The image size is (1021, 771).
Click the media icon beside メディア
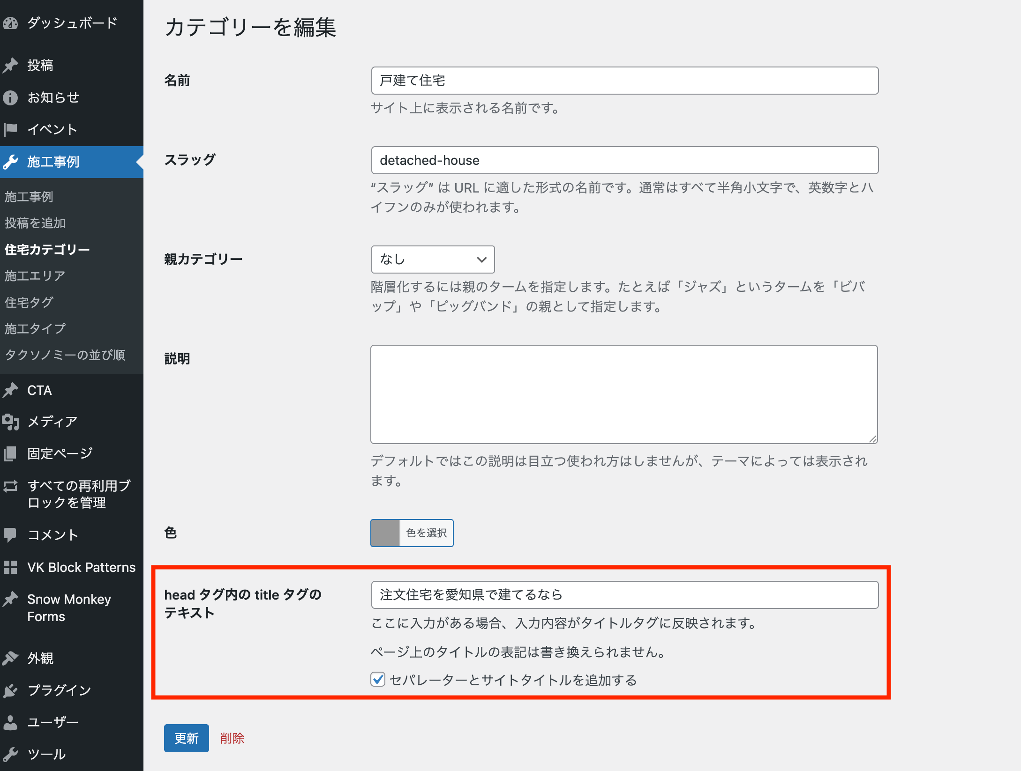pyautogui.click(x=10, y=422)
